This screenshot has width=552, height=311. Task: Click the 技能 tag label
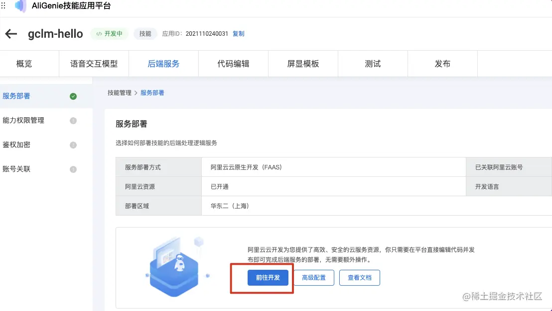point(145,34)
